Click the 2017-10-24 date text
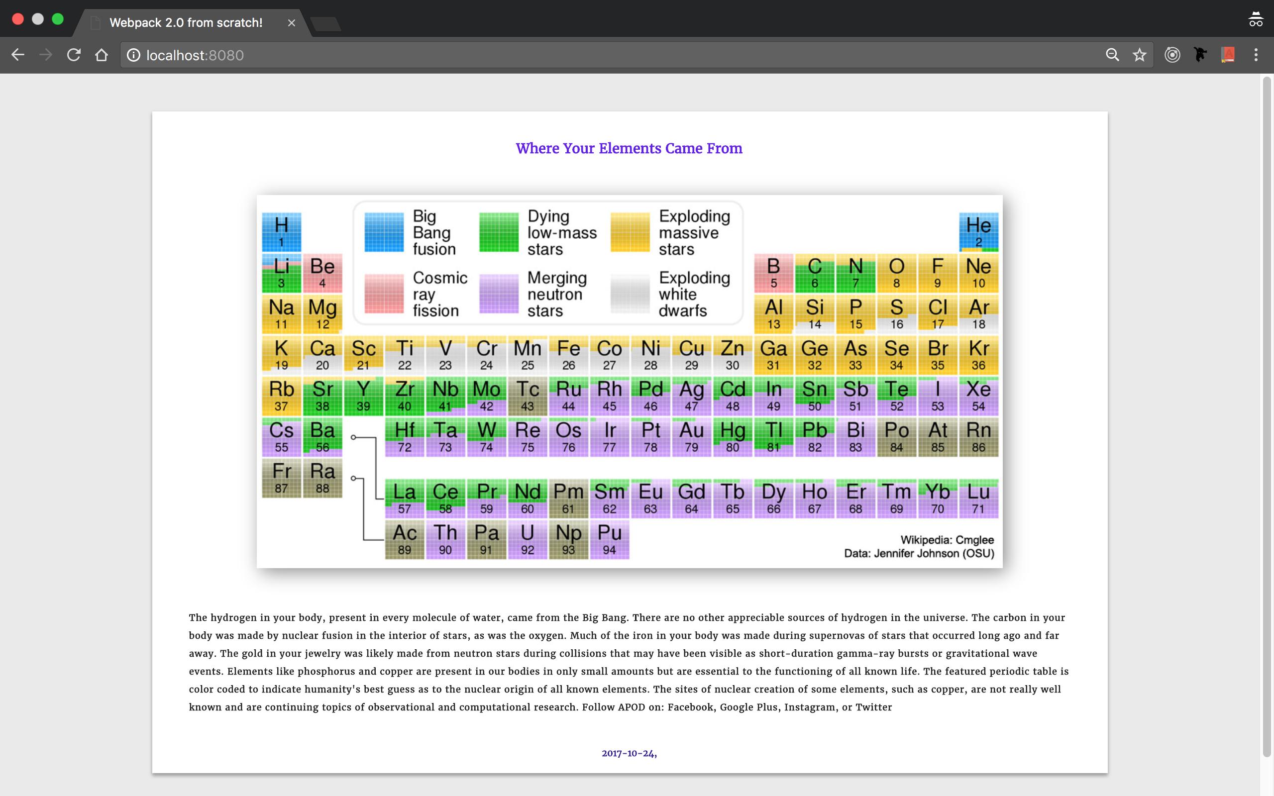 point(629,753)
